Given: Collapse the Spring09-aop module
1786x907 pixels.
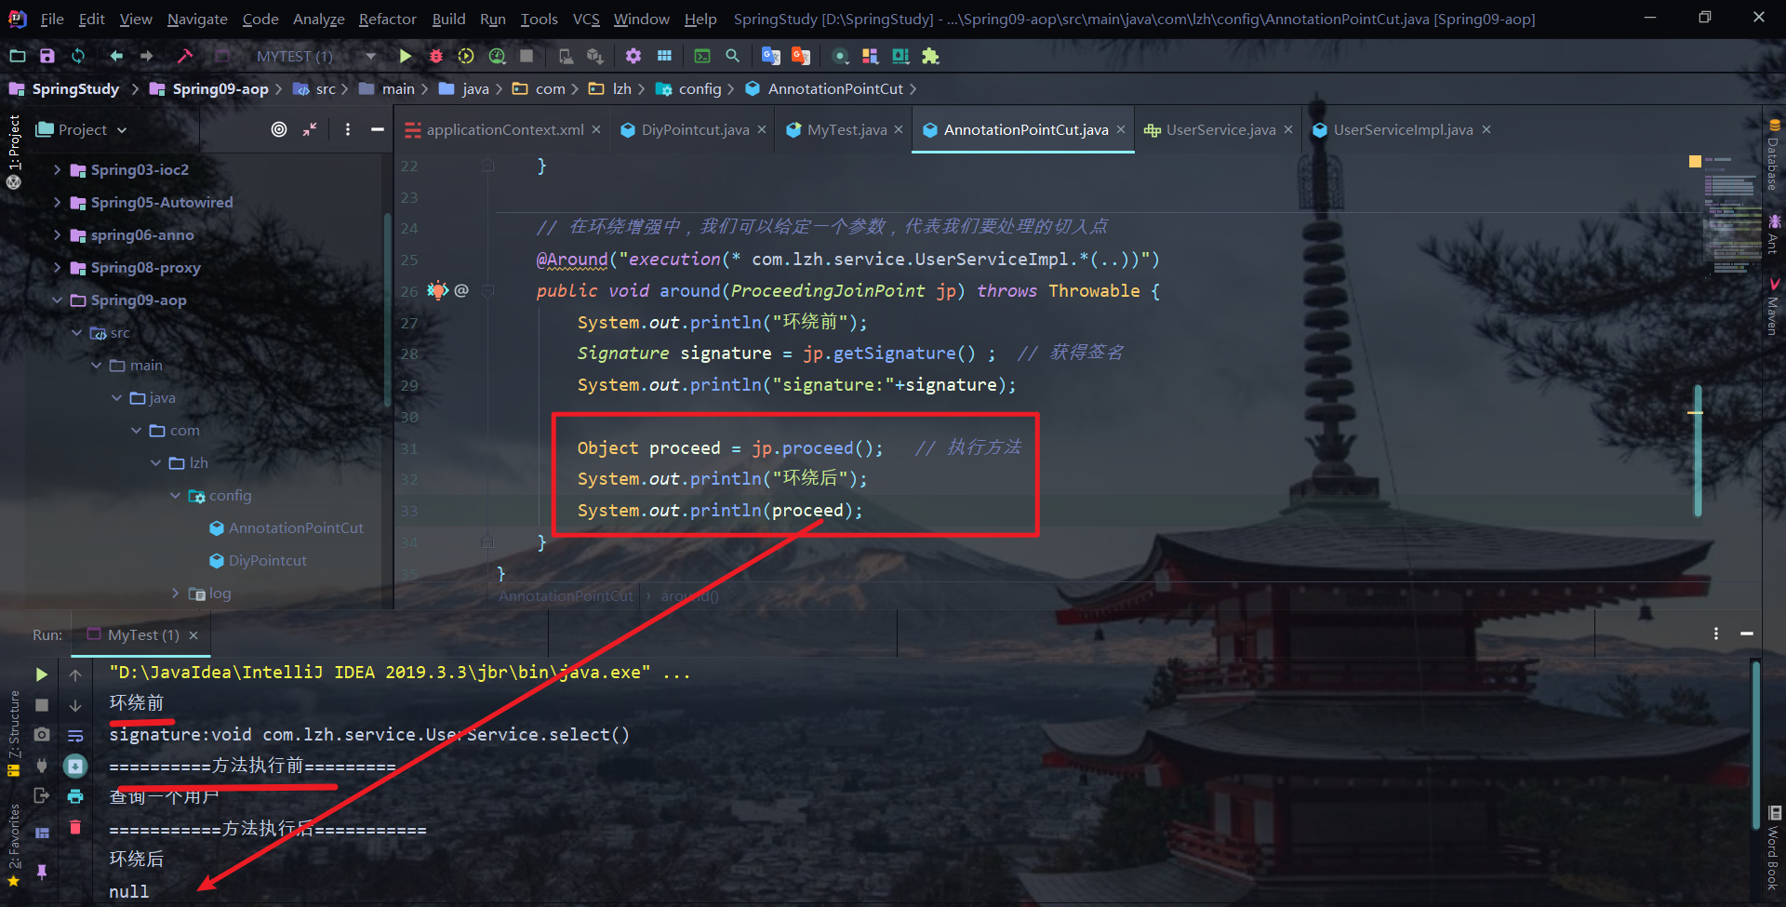Looking at the screenshot, I should [57, 300].
